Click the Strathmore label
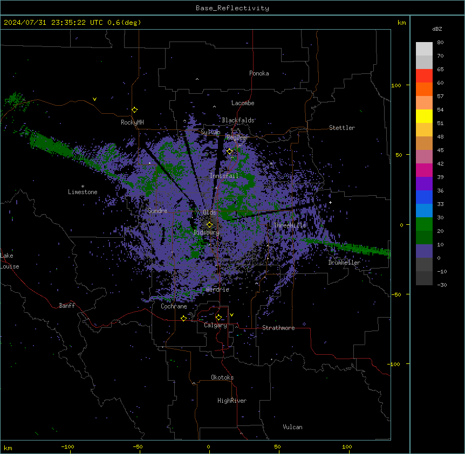The height and width of the screenshot is (454, 465). tap(278, 328)
